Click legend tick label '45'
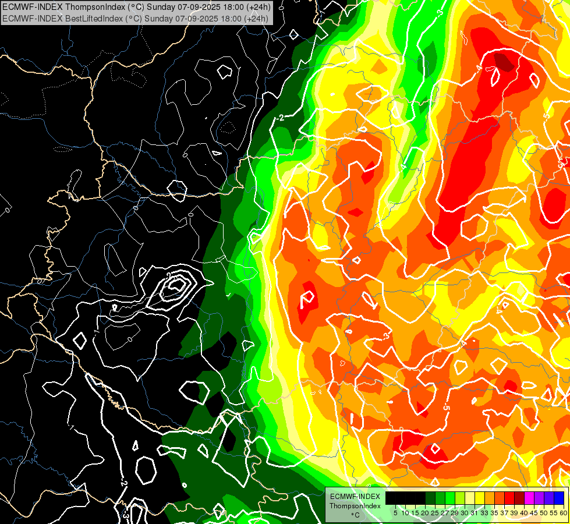The image size is (570, 524). click(534, 513)
